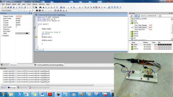This screenshot has width=173, height=97.
Task: Click the I/O View scroll down arrow
Action: pos(172,39)
